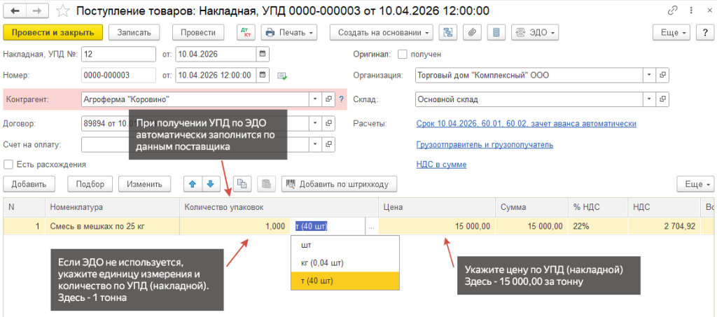Click the unit field ellipsis button
Image resolution: width=717 pixels, height=317 pixels.
click(371, 227)
